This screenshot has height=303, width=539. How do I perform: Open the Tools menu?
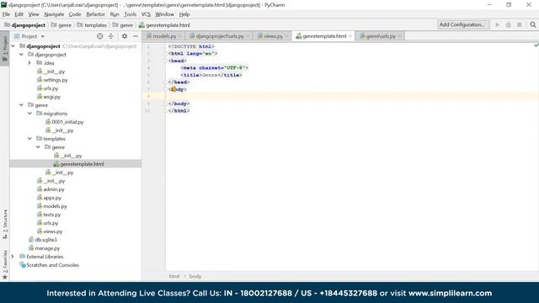click(130, 14)
